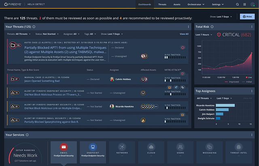Open the Orchestrator menu

pyautogui.click(x=196, y=4)
